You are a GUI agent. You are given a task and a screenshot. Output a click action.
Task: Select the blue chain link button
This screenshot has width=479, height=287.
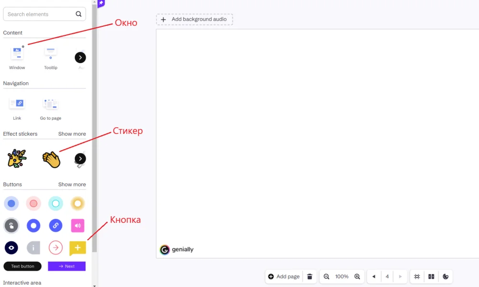pos(56,226)
